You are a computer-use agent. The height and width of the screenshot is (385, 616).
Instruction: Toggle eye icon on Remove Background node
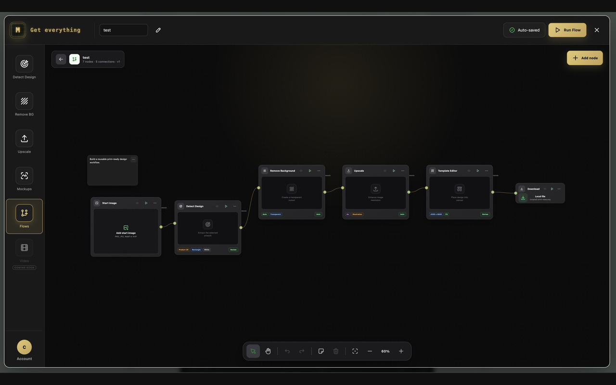click(x=301, y=171)
